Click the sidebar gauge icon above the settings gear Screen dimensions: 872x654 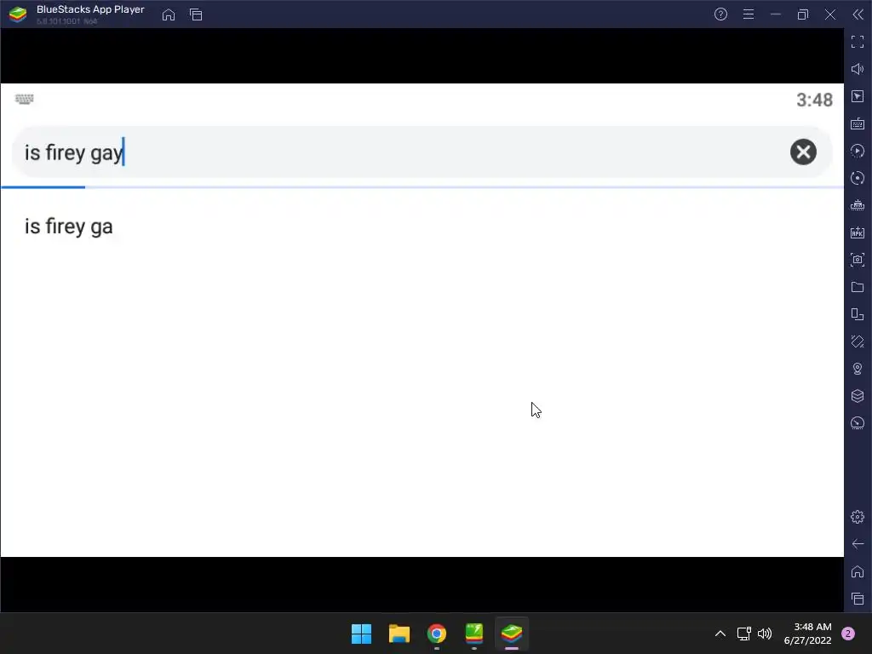click(858, 423)
